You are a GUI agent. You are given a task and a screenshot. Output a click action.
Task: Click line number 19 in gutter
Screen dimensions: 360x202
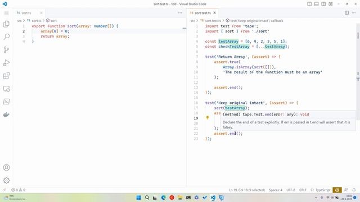click(x=196, y=118)
